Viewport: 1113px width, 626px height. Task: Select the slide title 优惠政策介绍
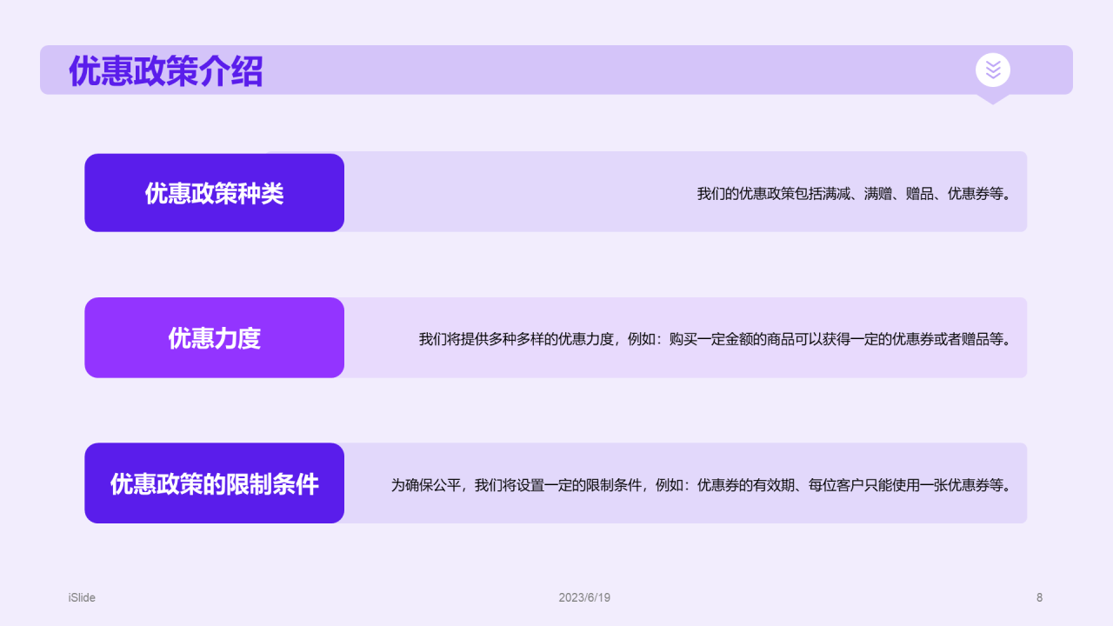[165, 71]
